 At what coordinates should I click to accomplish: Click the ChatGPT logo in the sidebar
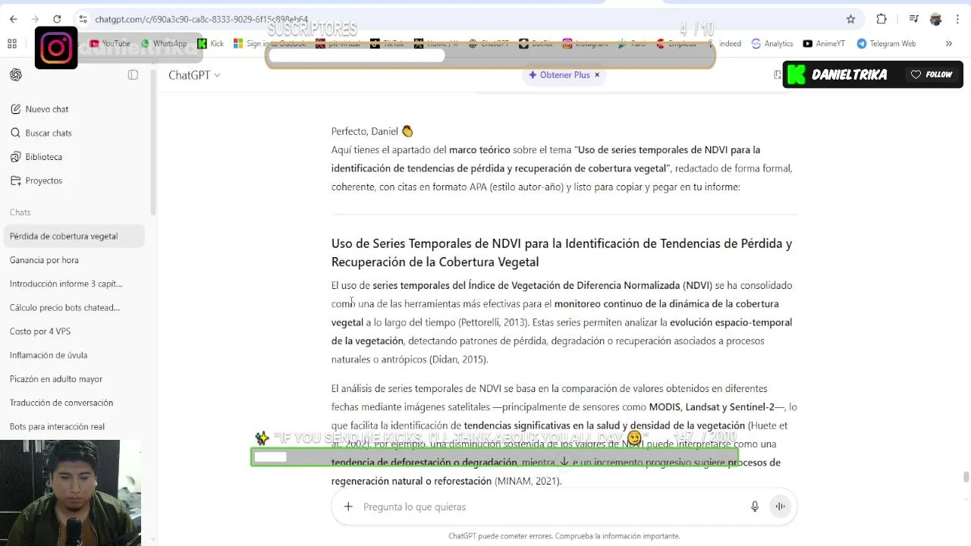16,74
